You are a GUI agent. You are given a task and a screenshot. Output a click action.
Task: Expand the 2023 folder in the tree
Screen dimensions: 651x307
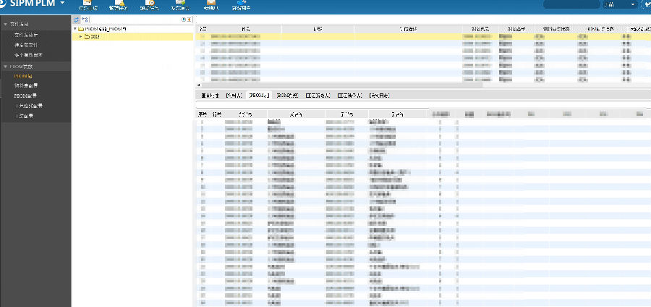(x=81, y=36)
